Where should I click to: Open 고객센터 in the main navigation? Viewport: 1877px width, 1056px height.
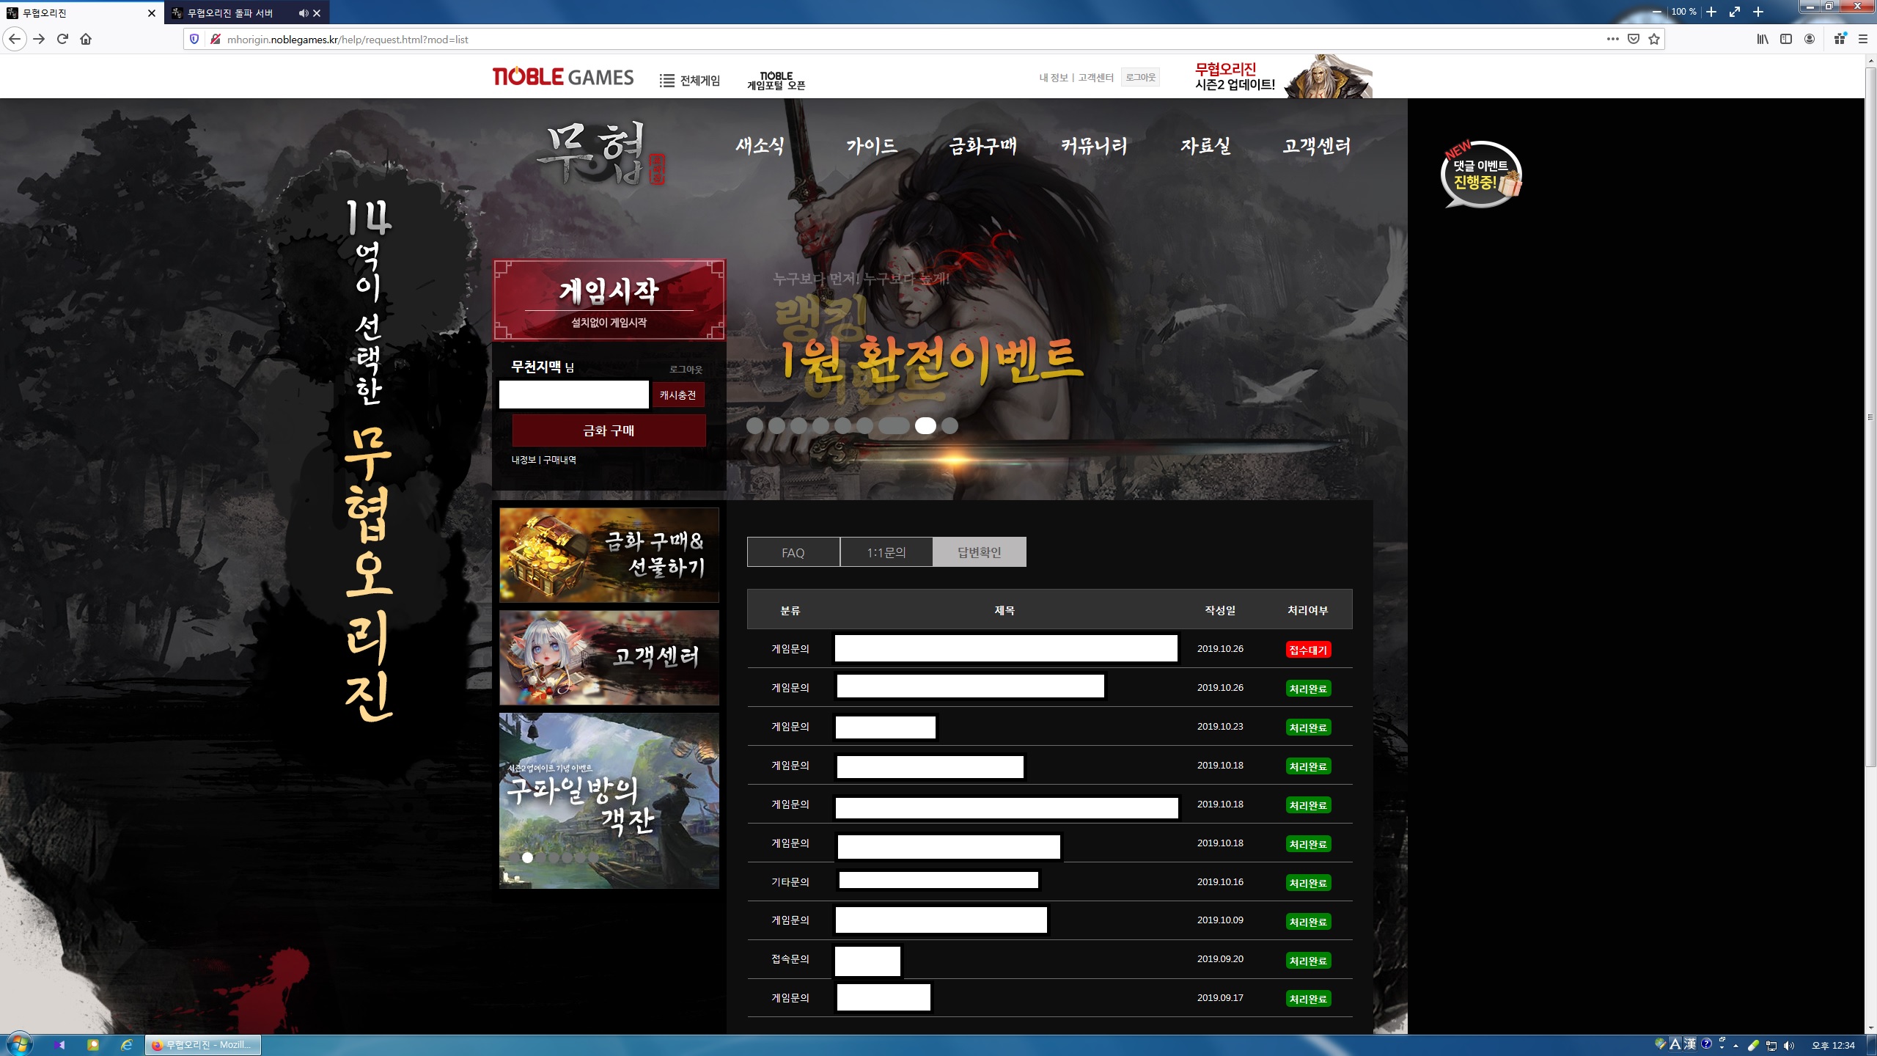[1316, 145]
